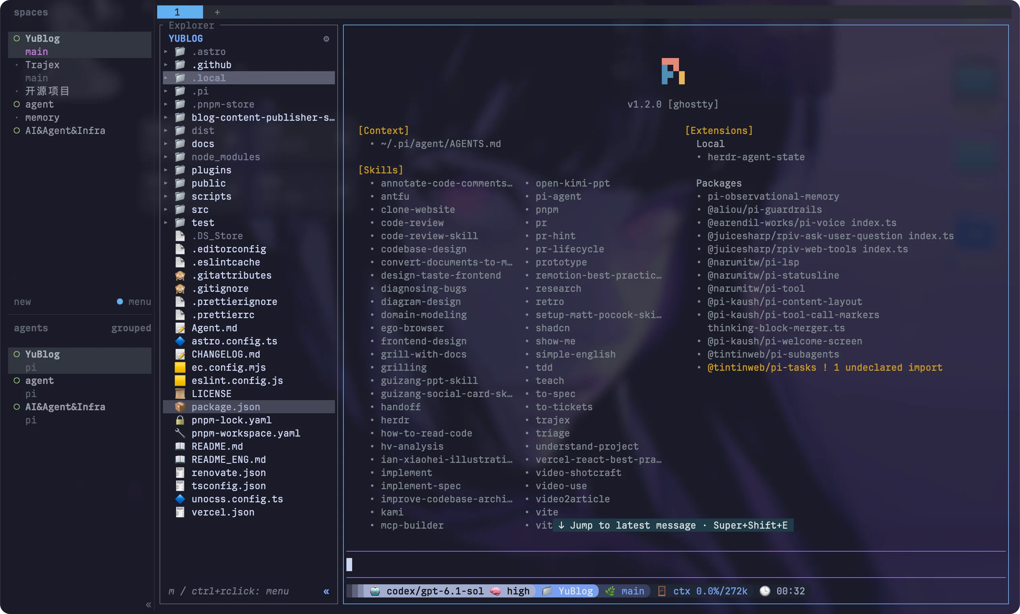
Task: Click the wrench icon beside pnpm-workspace.yaml
Action: click(180, 433)
